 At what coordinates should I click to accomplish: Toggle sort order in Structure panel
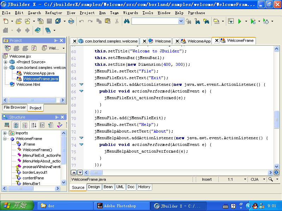pos(34,125)
